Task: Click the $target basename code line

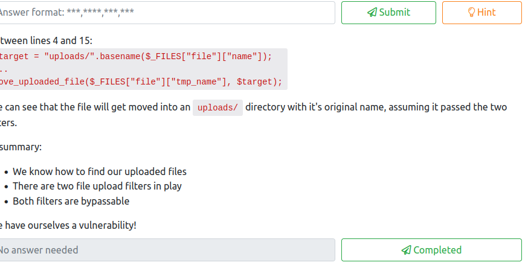Action: click(x=136, y=57)
